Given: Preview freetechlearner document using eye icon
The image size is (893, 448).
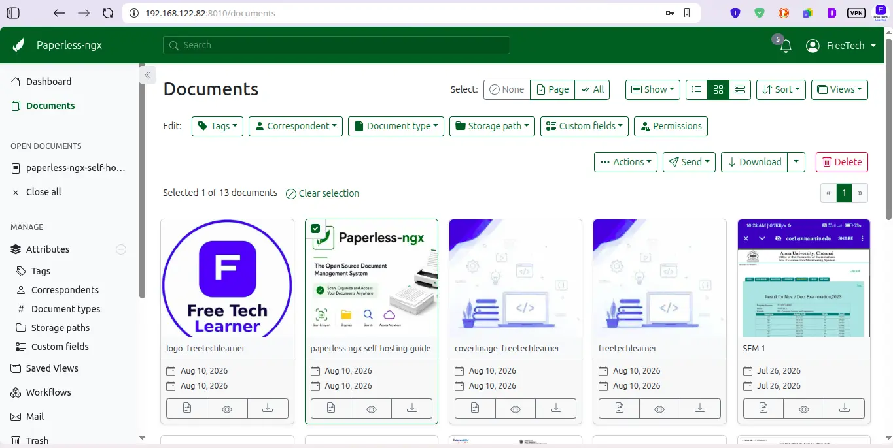Looking at the screenshot, I should coord(659,408).
